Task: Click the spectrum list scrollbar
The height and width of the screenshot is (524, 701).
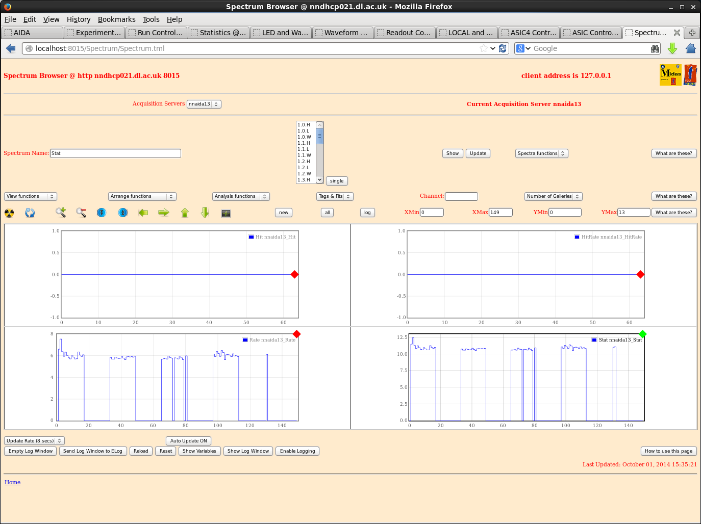Action: pos(320,152)
